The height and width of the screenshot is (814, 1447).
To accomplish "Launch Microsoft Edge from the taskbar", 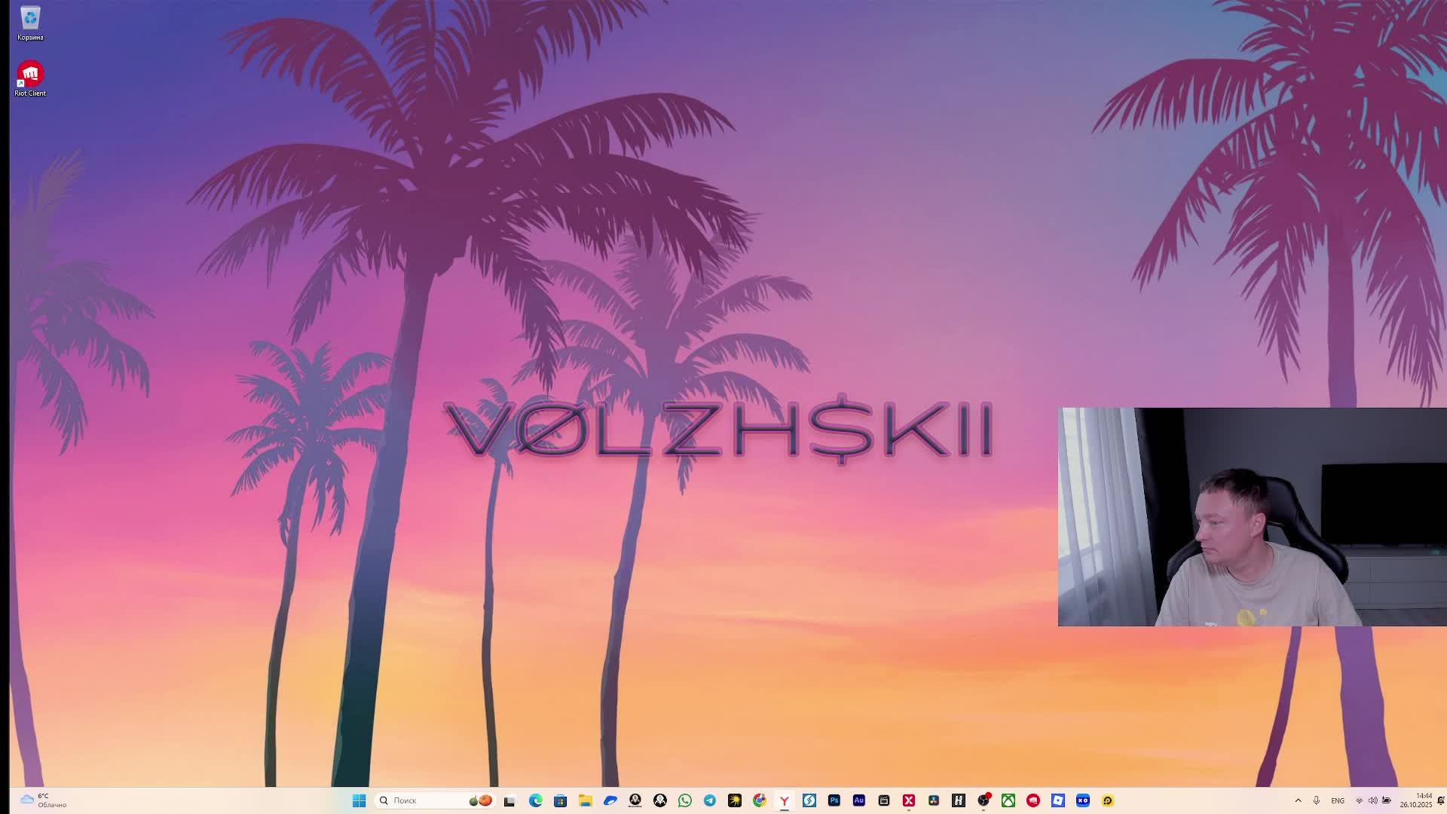I will point(536,800).
